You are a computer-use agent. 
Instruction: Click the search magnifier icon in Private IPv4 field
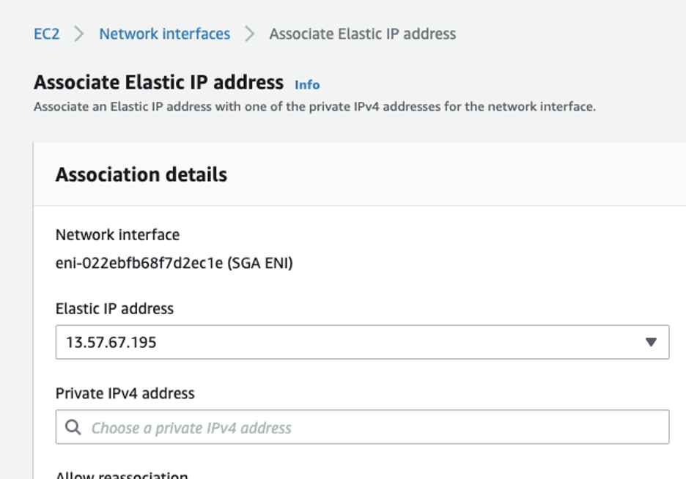[72, 427]
